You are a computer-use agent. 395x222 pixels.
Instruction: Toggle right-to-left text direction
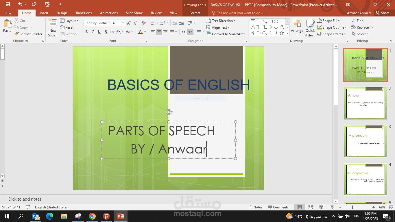click(x=190, y=32)
